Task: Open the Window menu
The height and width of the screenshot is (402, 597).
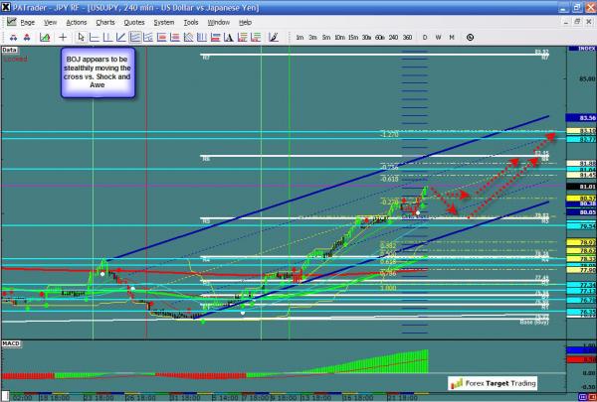Action: click(219, 23)
